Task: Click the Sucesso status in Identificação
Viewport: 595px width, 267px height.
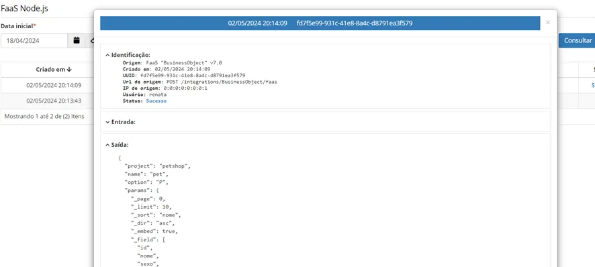Action: click(x=156, y=101)
